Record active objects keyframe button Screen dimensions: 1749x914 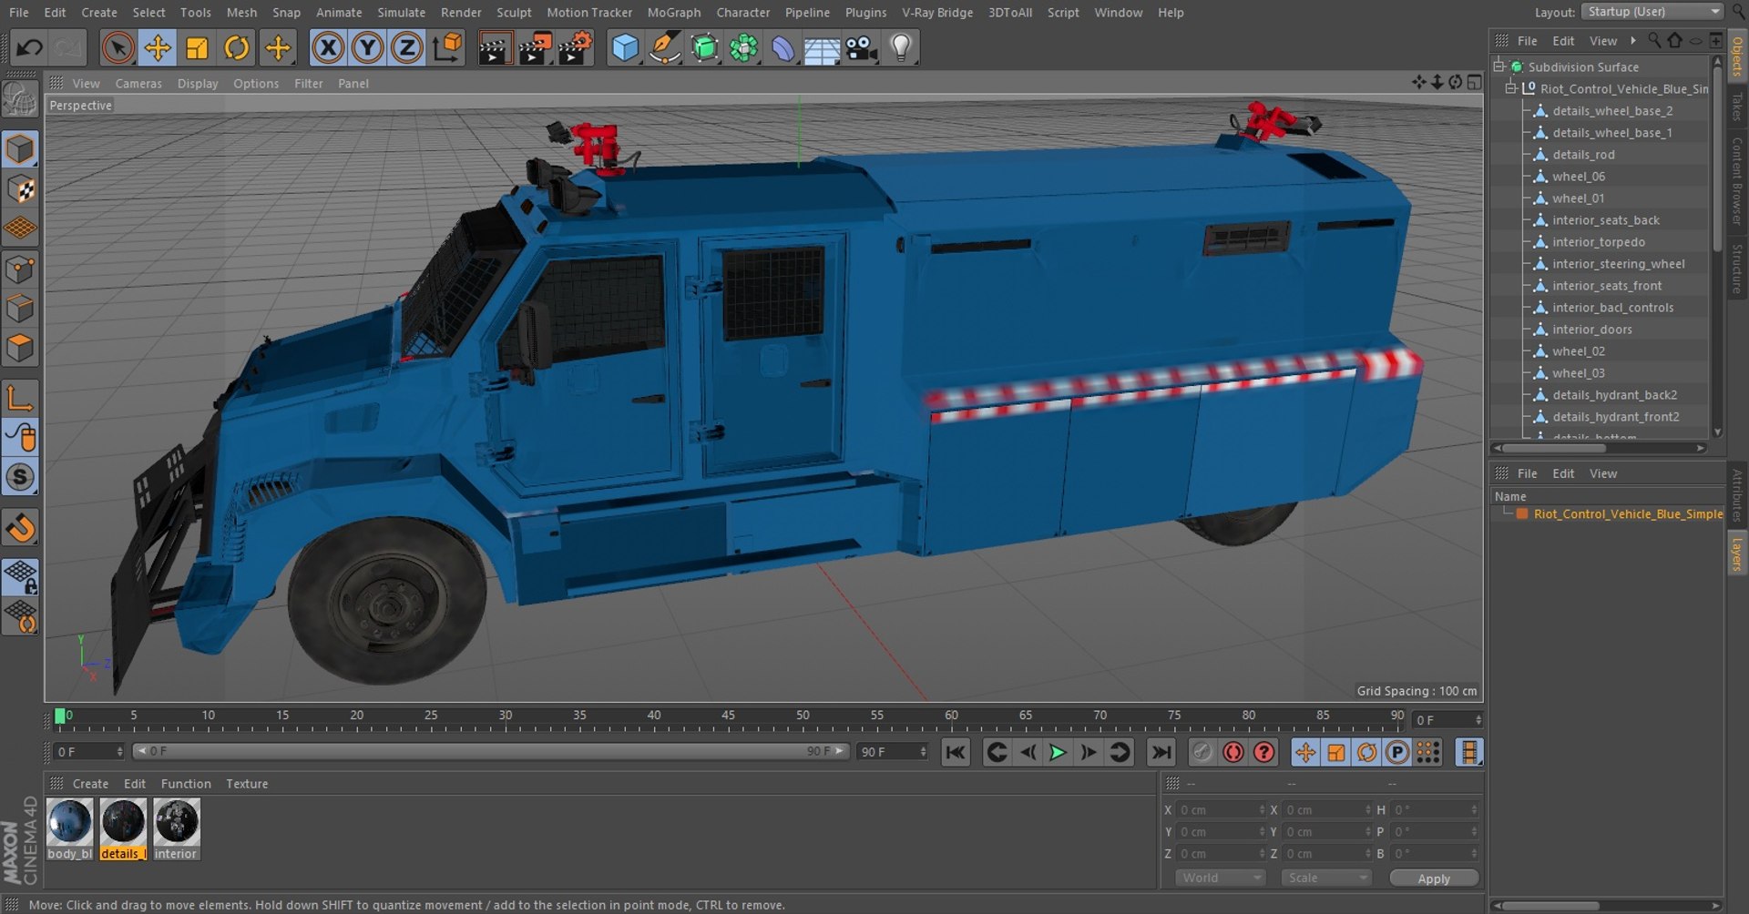tap(1202, 753)
